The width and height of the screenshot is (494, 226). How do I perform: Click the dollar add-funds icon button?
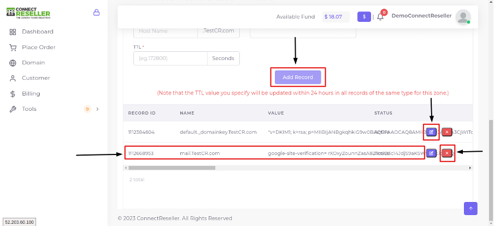(x=364, y=17)
